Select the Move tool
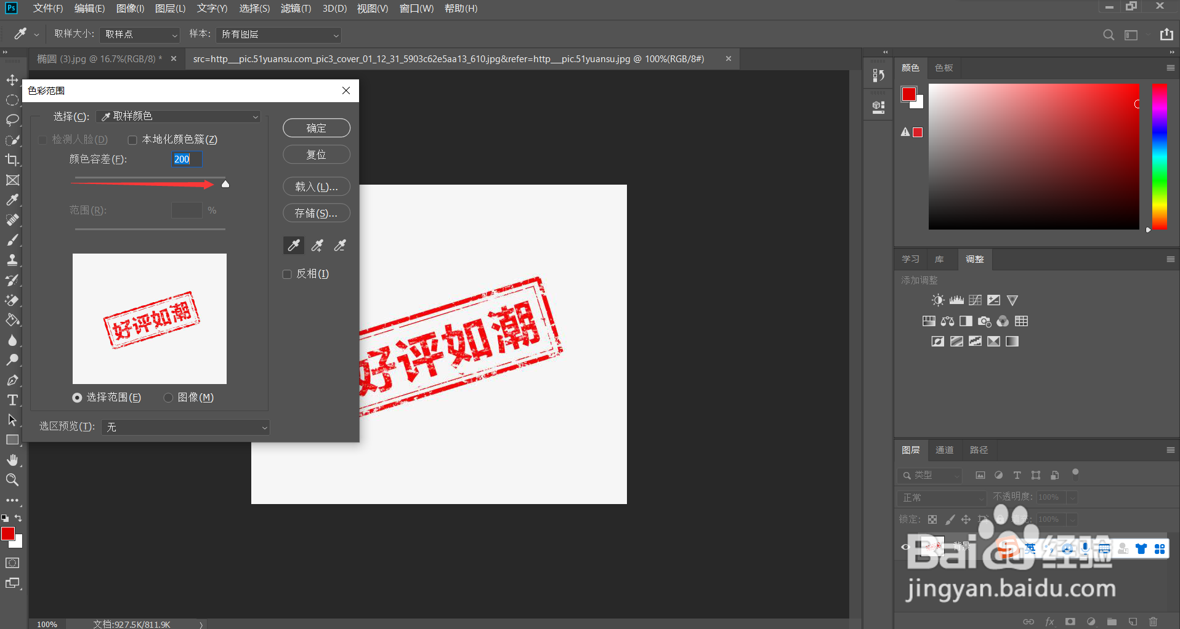1180x629 pixels. click(12, 80)
